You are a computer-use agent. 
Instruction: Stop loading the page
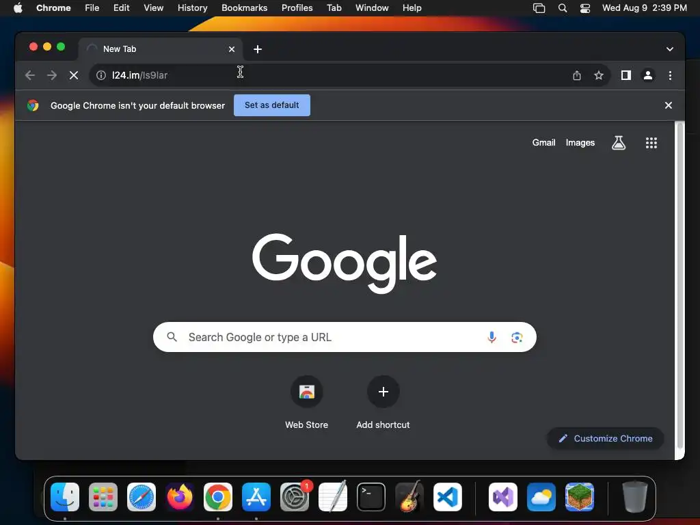74,75
